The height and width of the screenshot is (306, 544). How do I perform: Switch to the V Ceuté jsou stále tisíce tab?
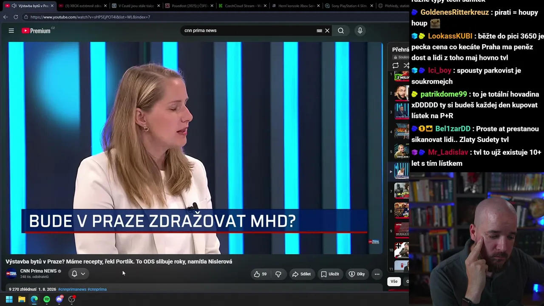coord(136,6)
